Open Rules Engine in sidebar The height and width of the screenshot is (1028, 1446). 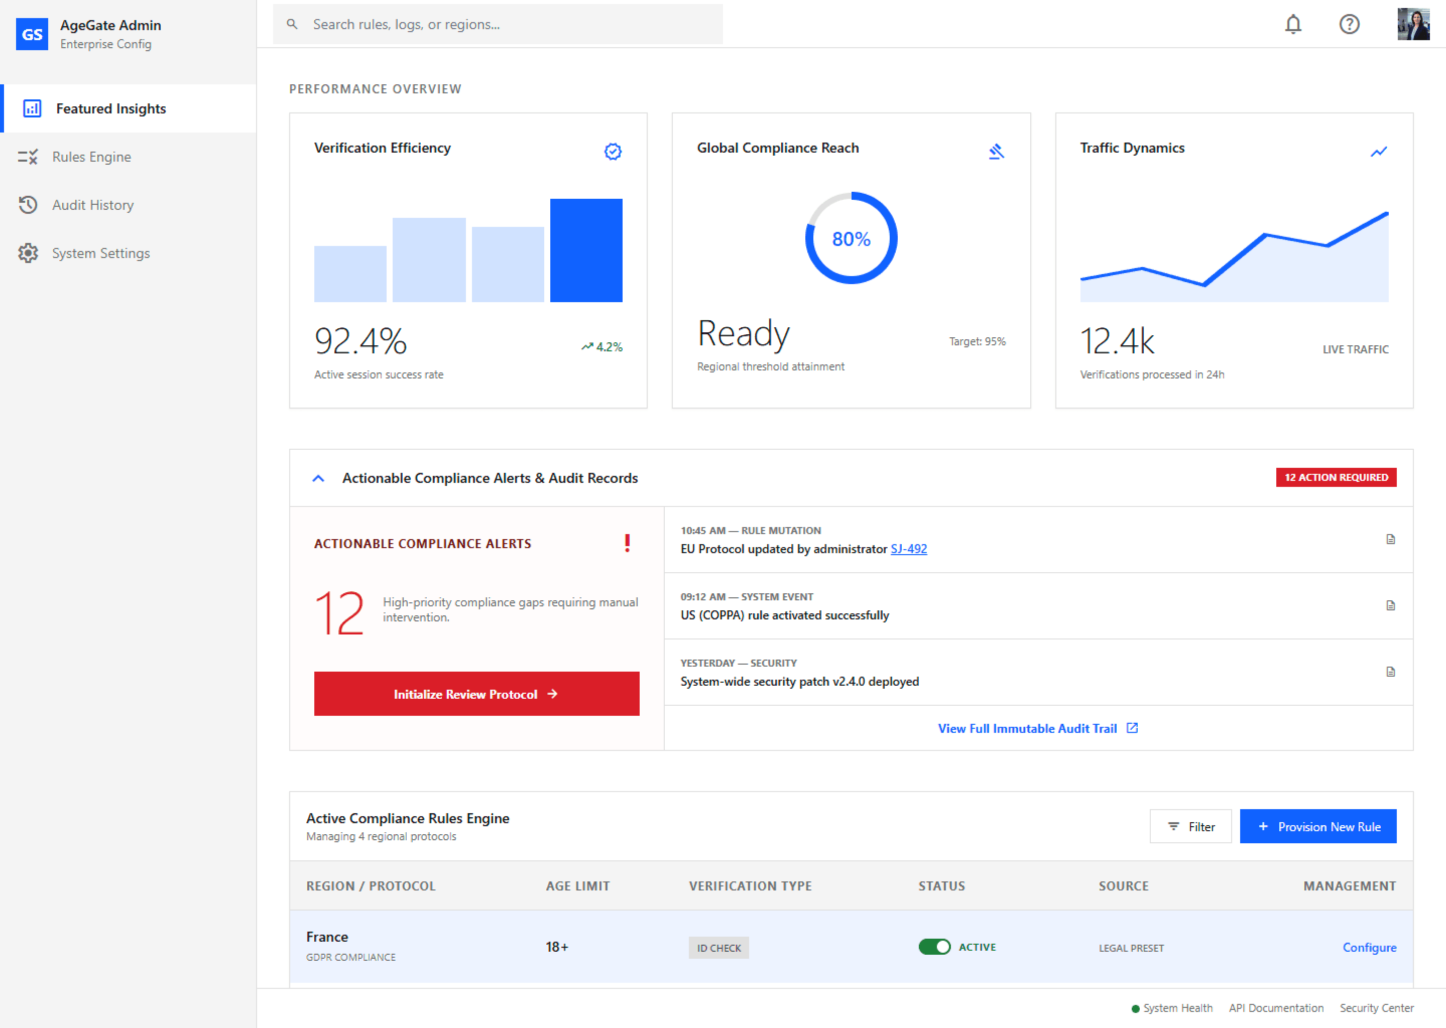point(129,156)
